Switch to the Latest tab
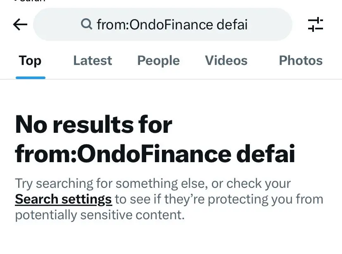The height and width of the screenshot is (254, 342). pos(93,60)
